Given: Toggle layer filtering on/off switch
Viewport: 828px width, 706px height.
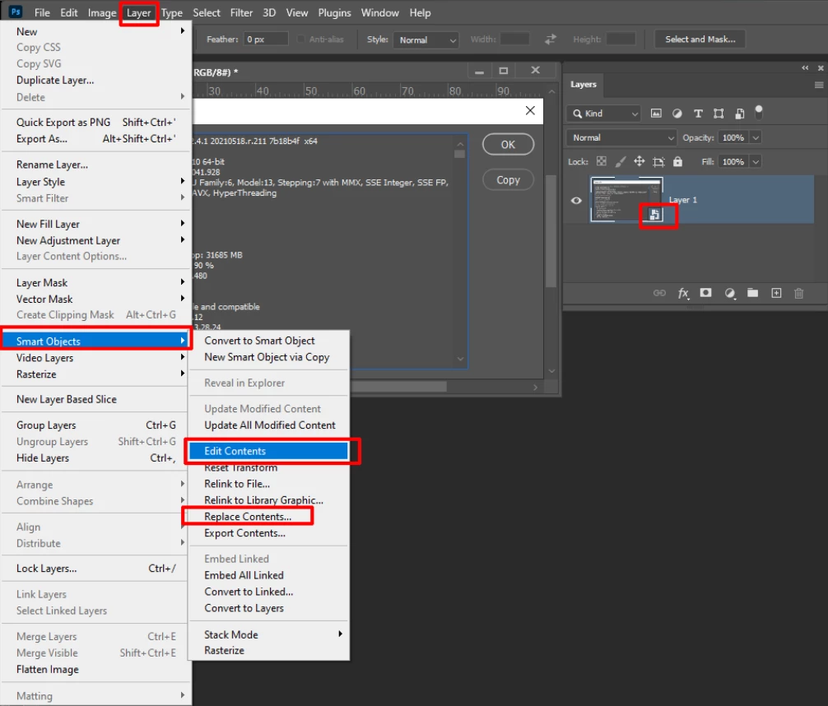Looking at the screenshot, I should point(759,111).
